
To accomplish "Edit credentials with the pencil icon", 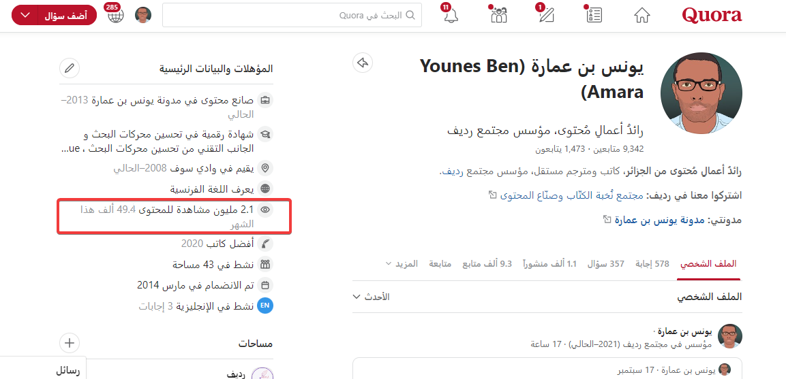I will click(70, 68).
